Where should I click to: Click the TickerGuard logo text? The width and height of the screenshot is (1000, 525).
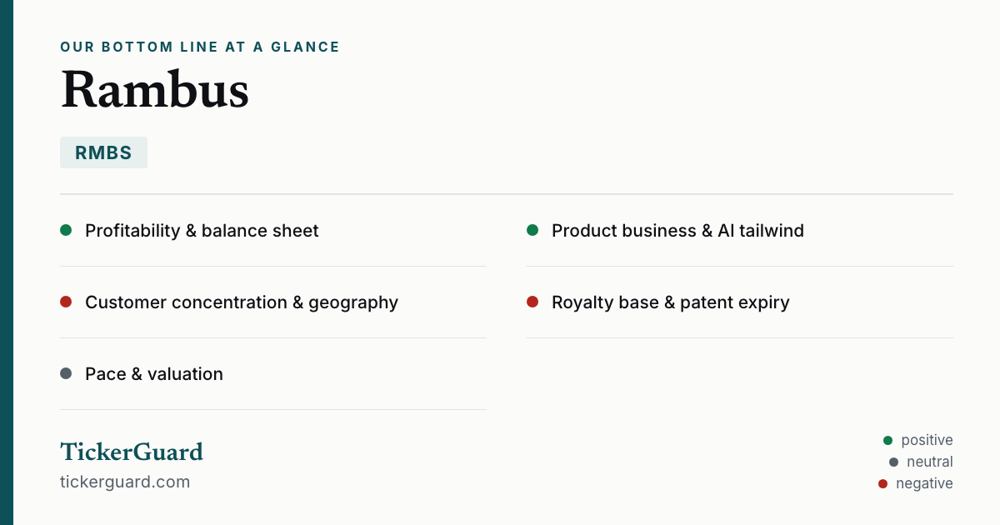pyautogui.click(x=132, y=452)
